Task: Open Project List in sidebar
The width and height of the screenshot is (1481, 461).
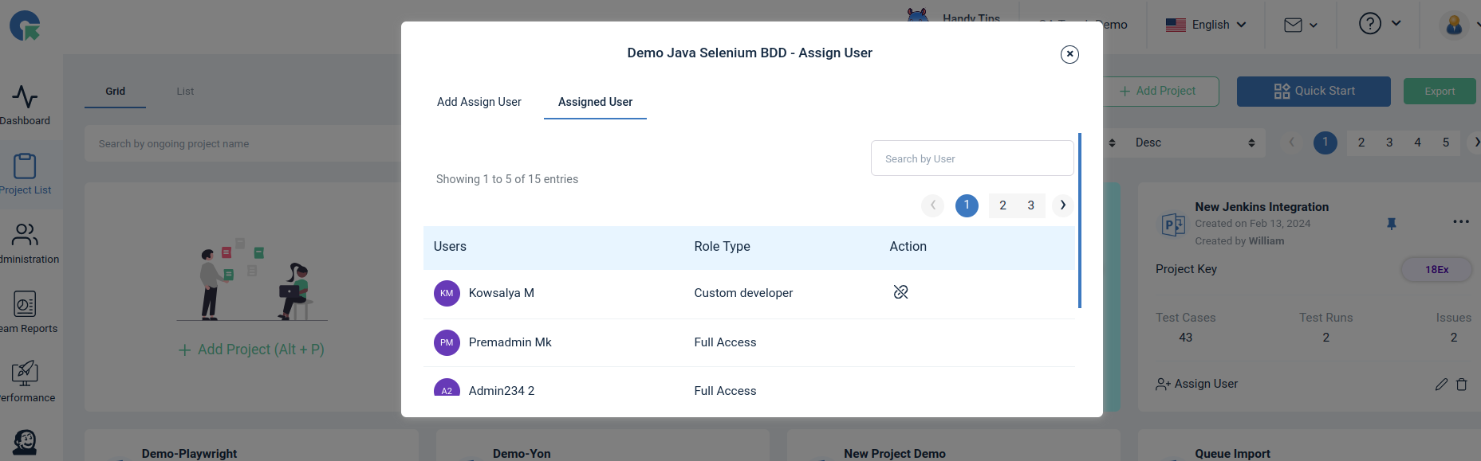Action: click(x=25, y=174)
